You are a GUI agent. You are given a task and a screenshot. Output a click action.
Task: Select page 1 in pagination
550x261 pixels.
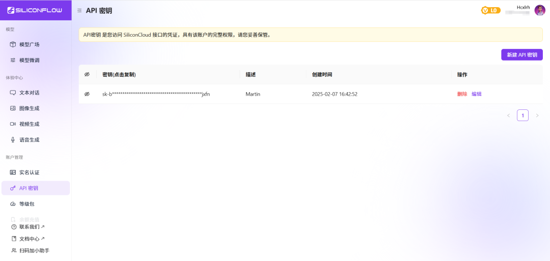522,115
